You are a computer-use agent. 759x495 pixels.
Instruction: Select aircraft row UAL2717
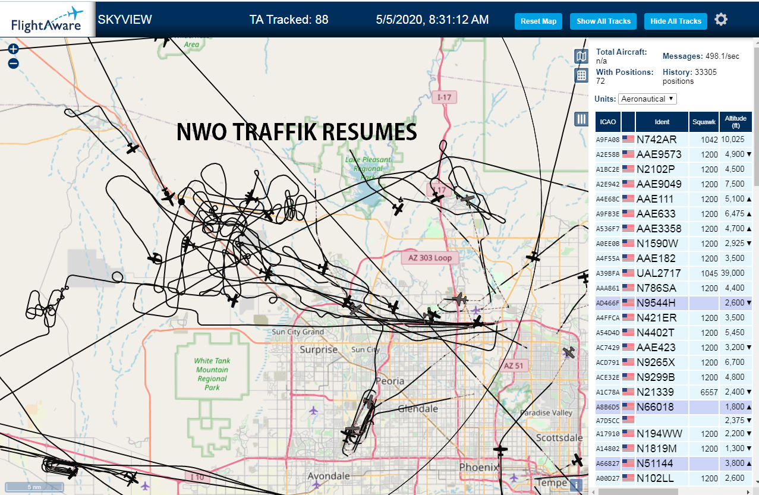673,273
